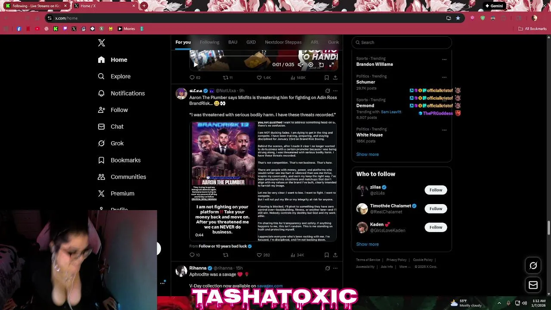
Task: Open Chat in the sidebar
Action: pos(111,127)
